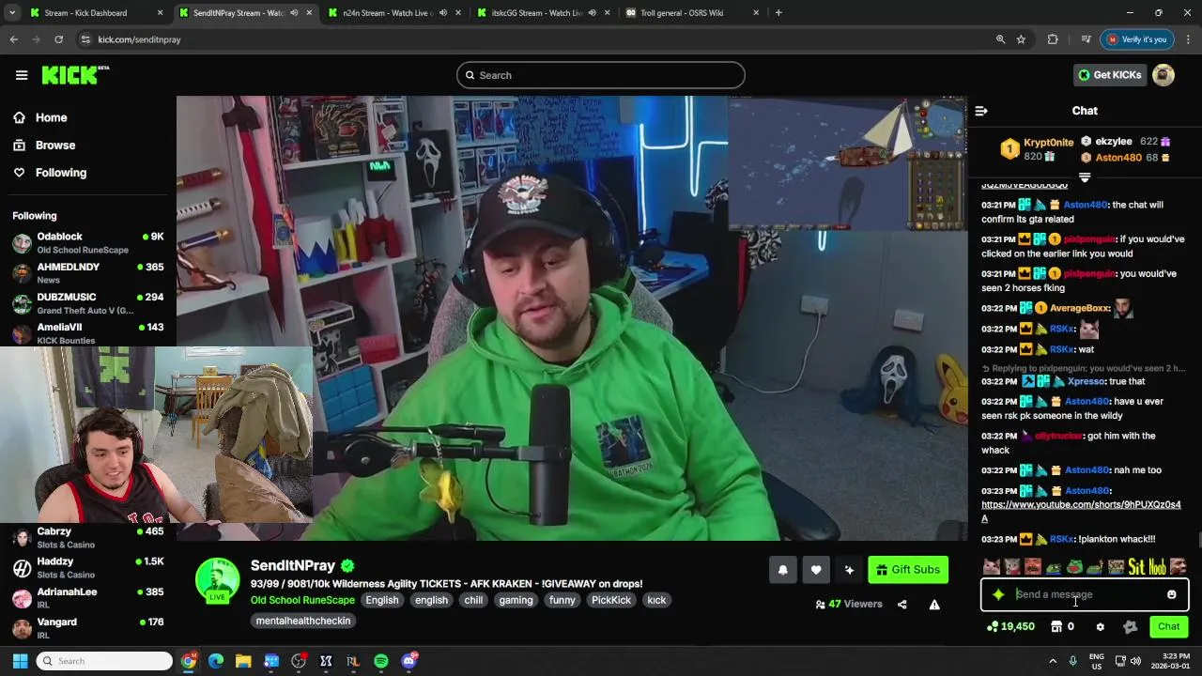Open the chat shop icon
This screenshot has height=676, width=1202.
[x=1056, y=626]
